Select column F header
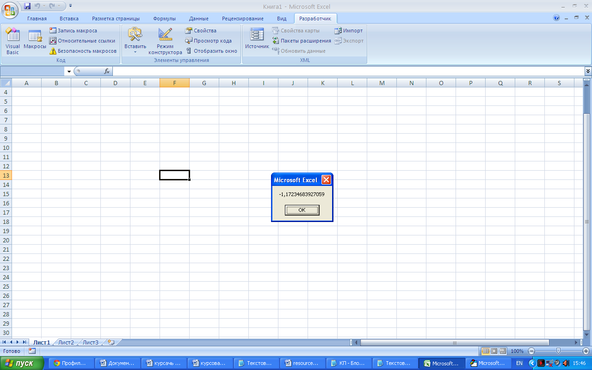The height and width of the screenshot is (370, 592). click(174, 83)
